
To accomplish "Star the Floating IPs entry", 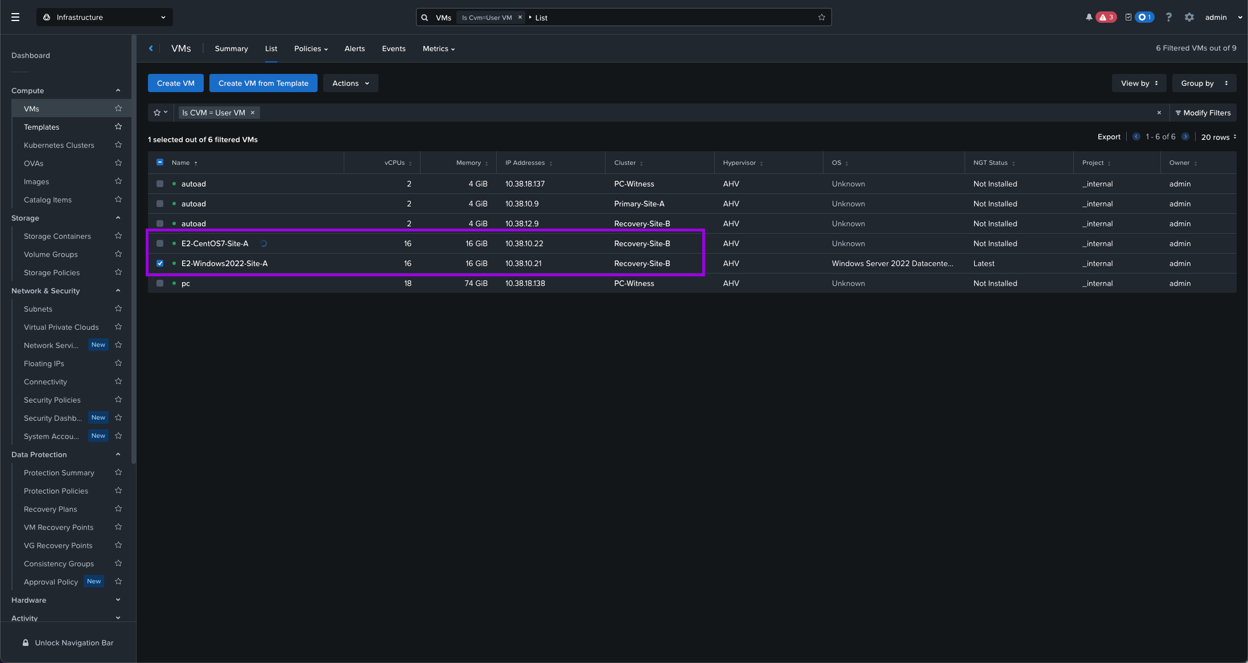I will (x=118, y=363).
